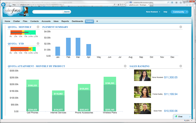Open Quota - YTD settings gear
This screenshot has width=196, height=123.
click(38, 44)
